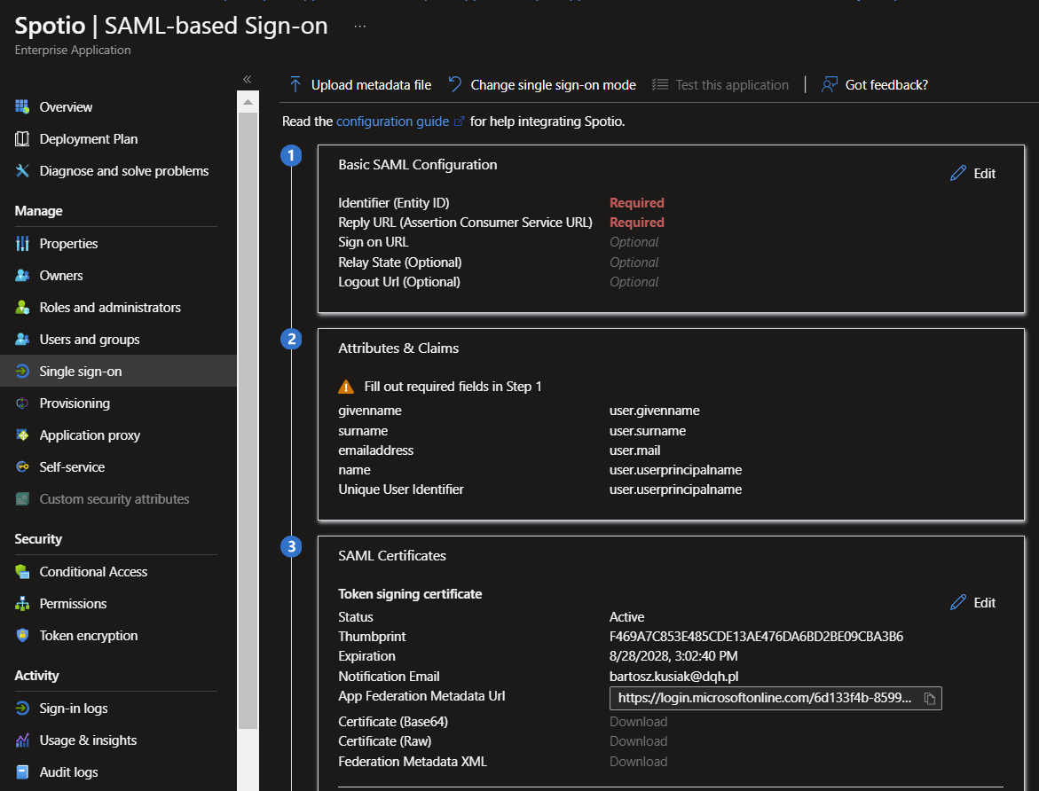Click the sidebar scrollbar up arrow

[x=248, y=102]
